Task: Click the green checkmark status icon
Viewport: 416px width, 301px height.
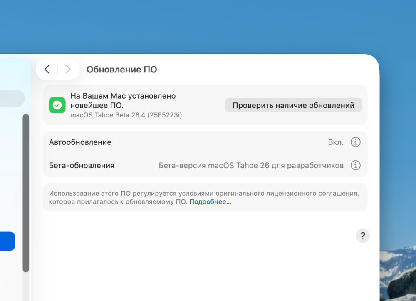Action: click(57, 105)
